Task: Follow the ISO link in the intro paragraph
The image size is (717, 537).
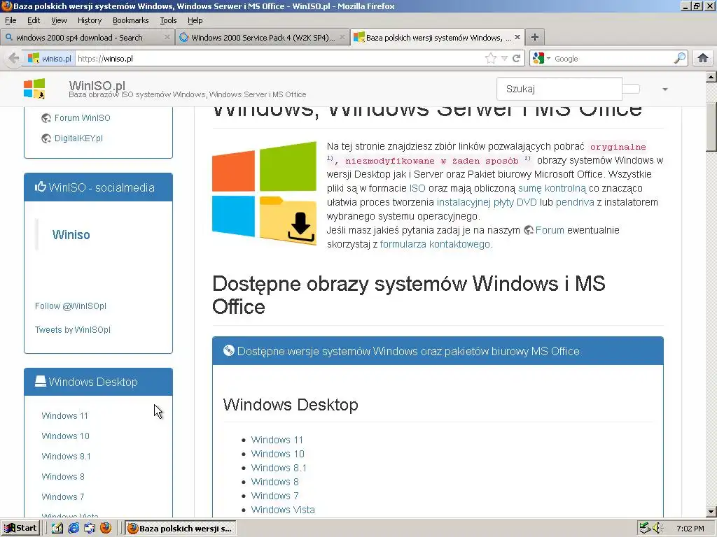Action: (x=417, y=188)
